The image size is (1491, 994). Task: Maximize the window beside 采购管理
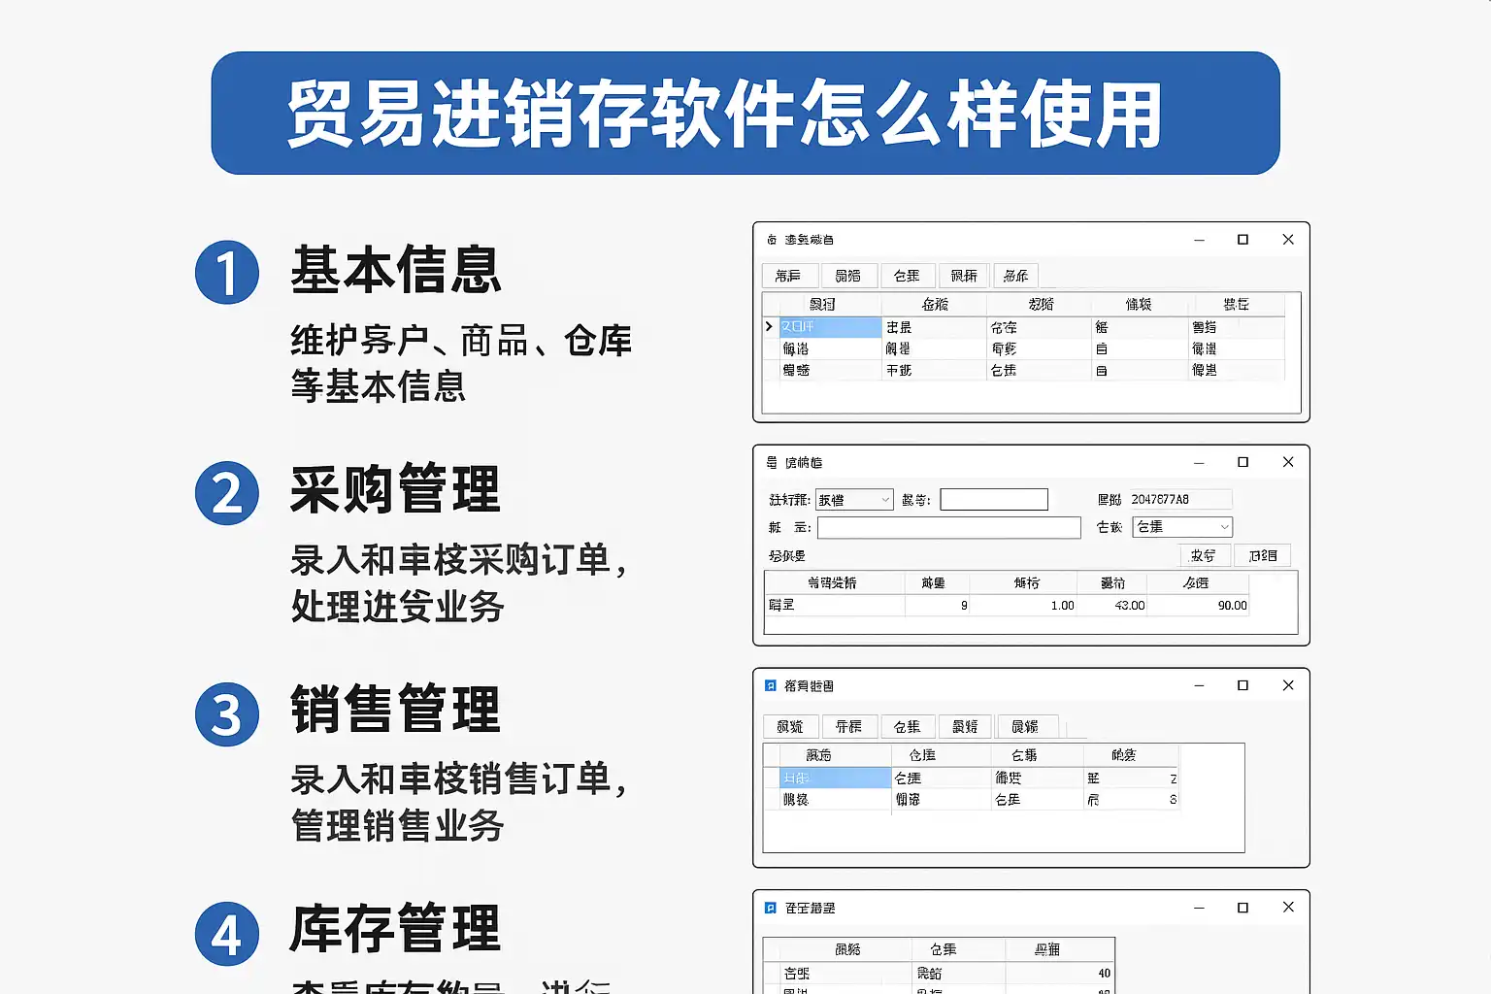tap(1242, 462)
